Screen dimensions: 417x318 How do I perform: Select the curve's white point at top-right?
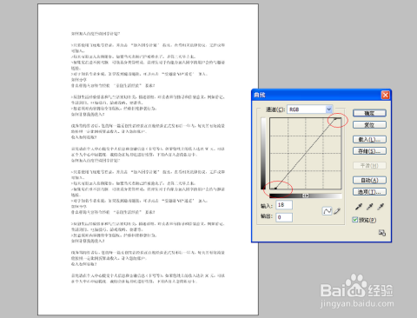(336, 118)
